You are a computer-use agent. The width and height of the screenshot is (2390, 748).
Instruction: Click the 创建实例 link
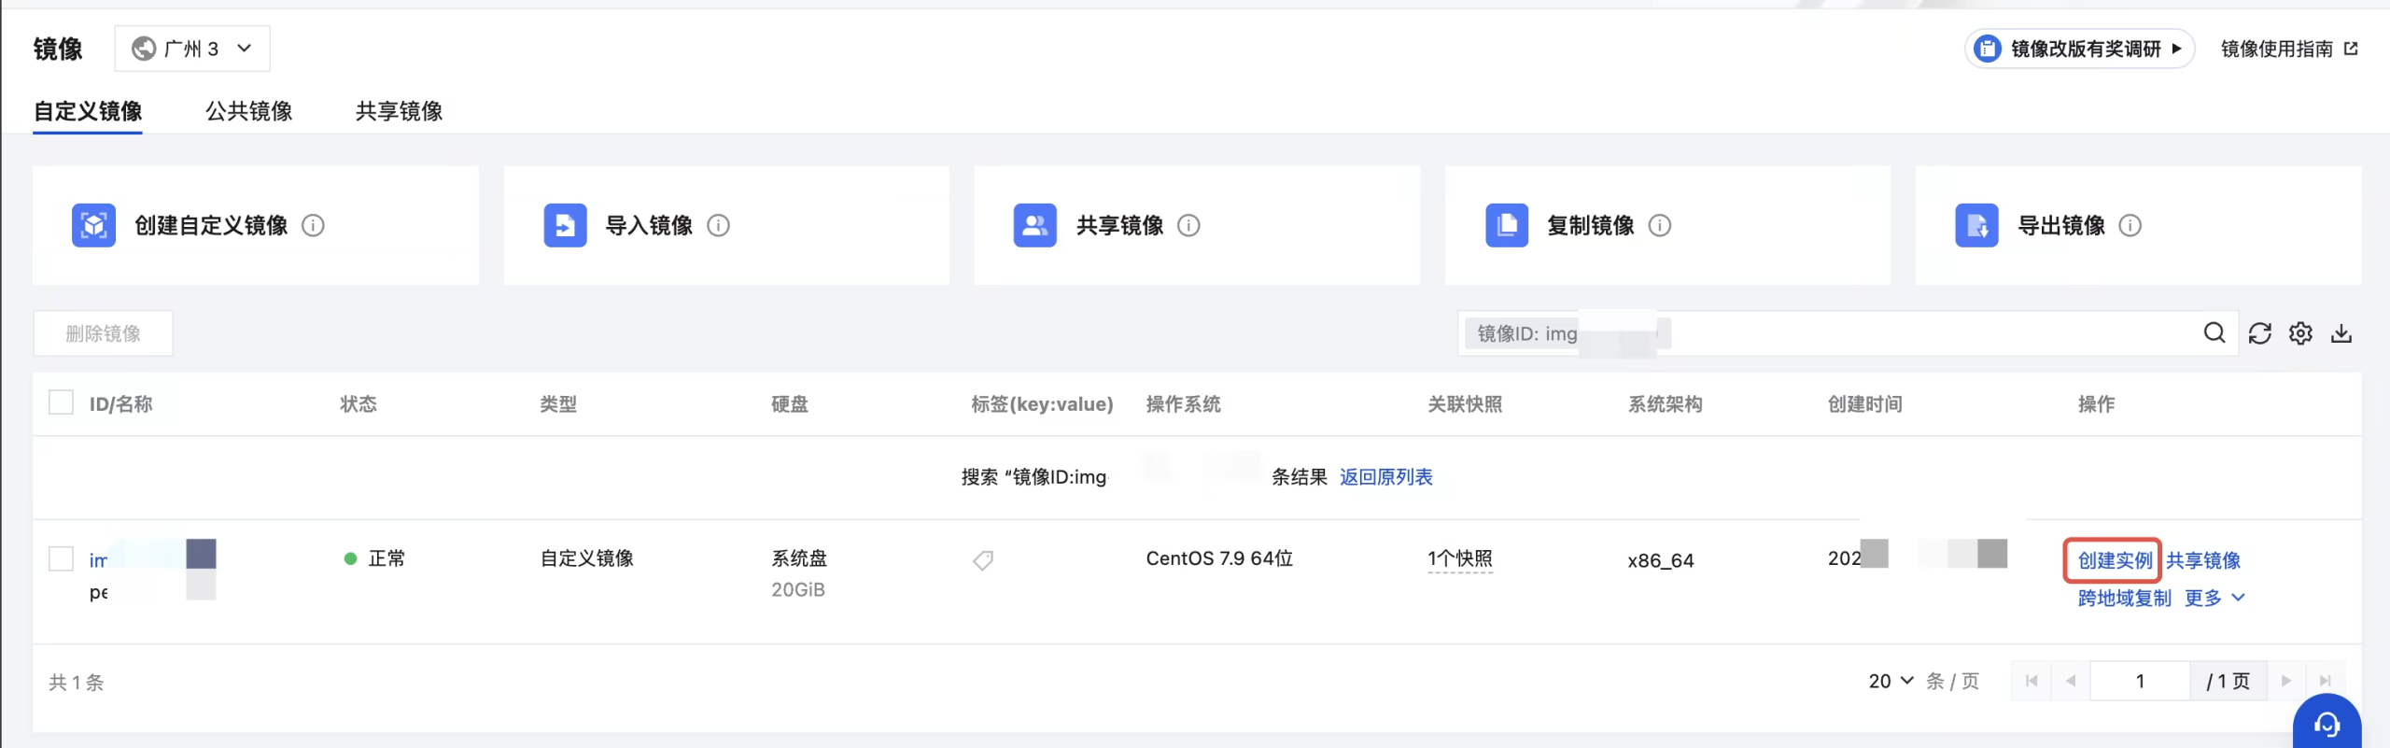tap(2114, 560)
